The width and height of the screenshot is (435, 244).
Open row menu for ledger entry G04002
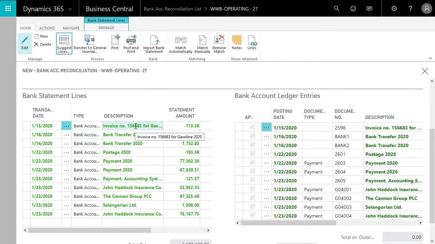266,198
